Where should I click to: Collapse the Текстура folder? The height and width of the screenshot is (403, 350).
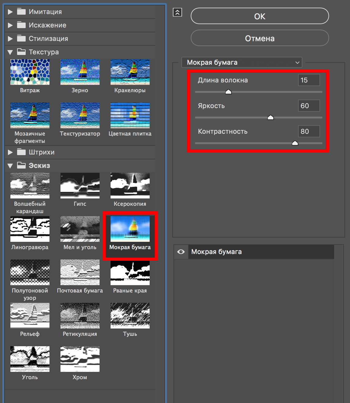click(10, 52)
